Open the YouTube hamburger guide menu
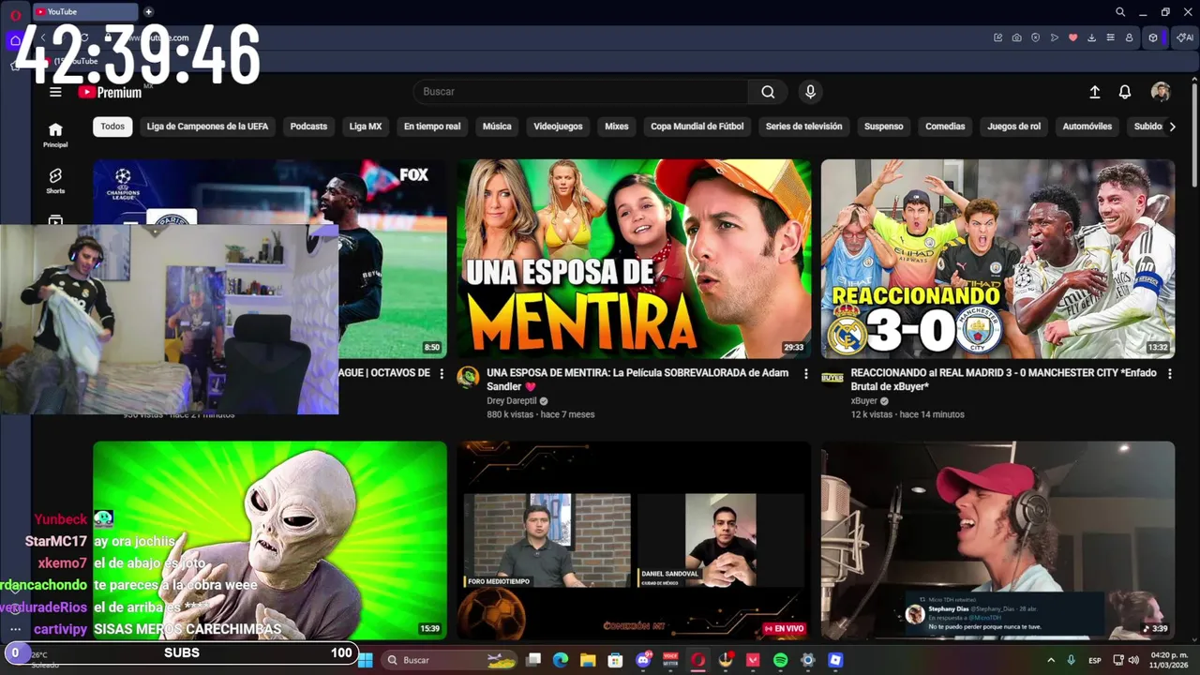The width and height of the screenshot is (1200, 675). (x=55, y=92)
